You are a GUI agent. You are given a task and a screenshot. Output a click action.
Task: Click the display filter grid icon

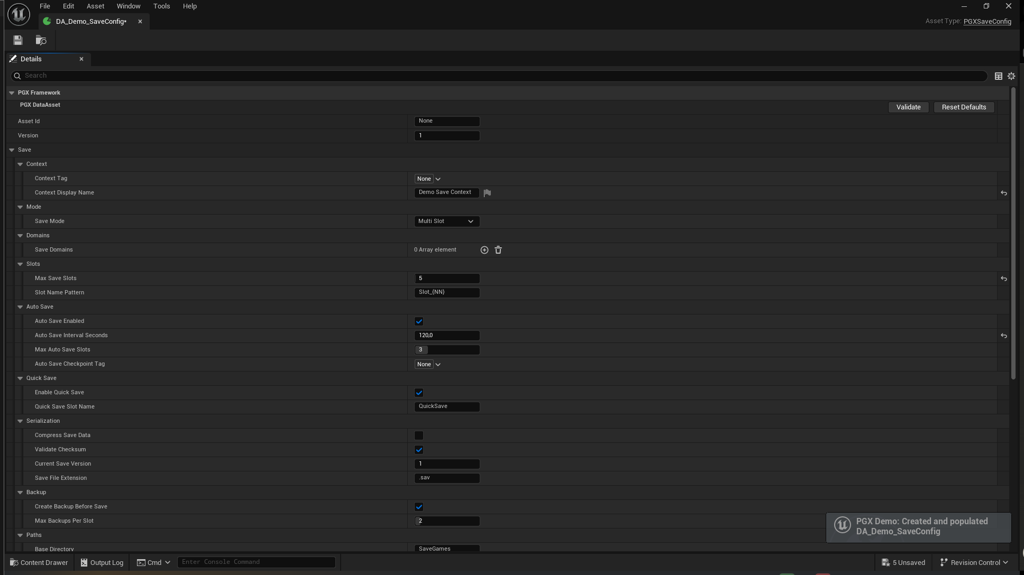[998, 76]
